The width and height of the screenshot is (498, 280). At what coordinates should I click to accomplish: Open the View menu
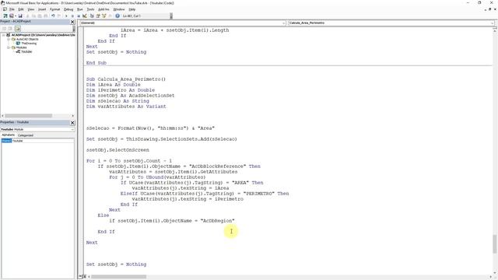[x=31, y=9]
